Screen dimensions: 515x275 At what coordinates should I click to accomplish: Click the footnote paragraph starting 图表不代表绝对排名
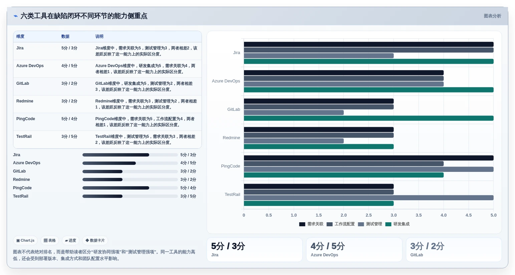click(x=104, y=255)
